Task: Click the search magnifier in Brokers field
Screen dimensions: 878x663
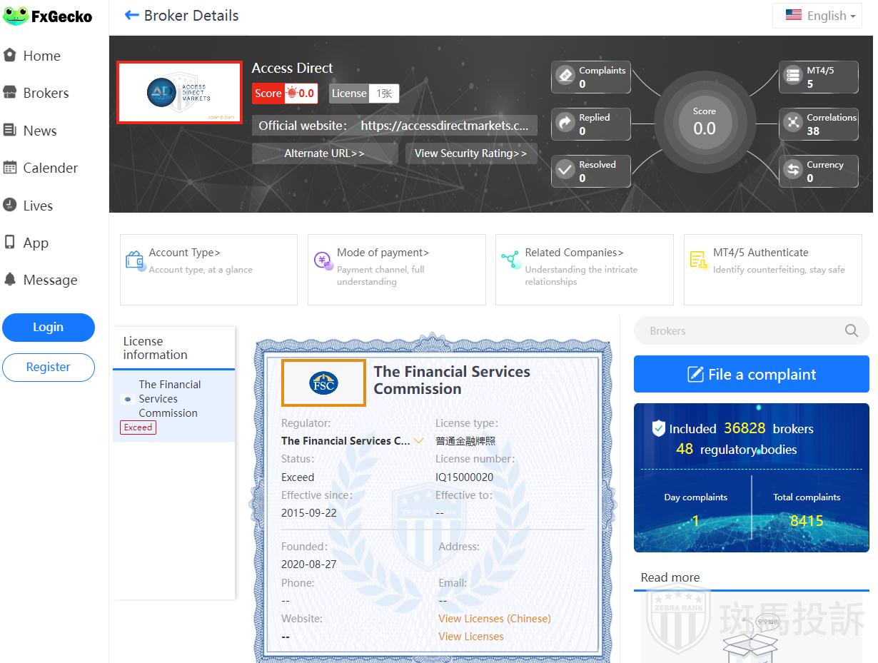Action: coord(851,330)
